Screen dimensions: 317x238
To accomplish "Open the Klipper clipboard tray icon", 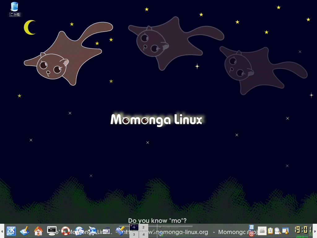I will pyautogui.click(x=270, y=231).
